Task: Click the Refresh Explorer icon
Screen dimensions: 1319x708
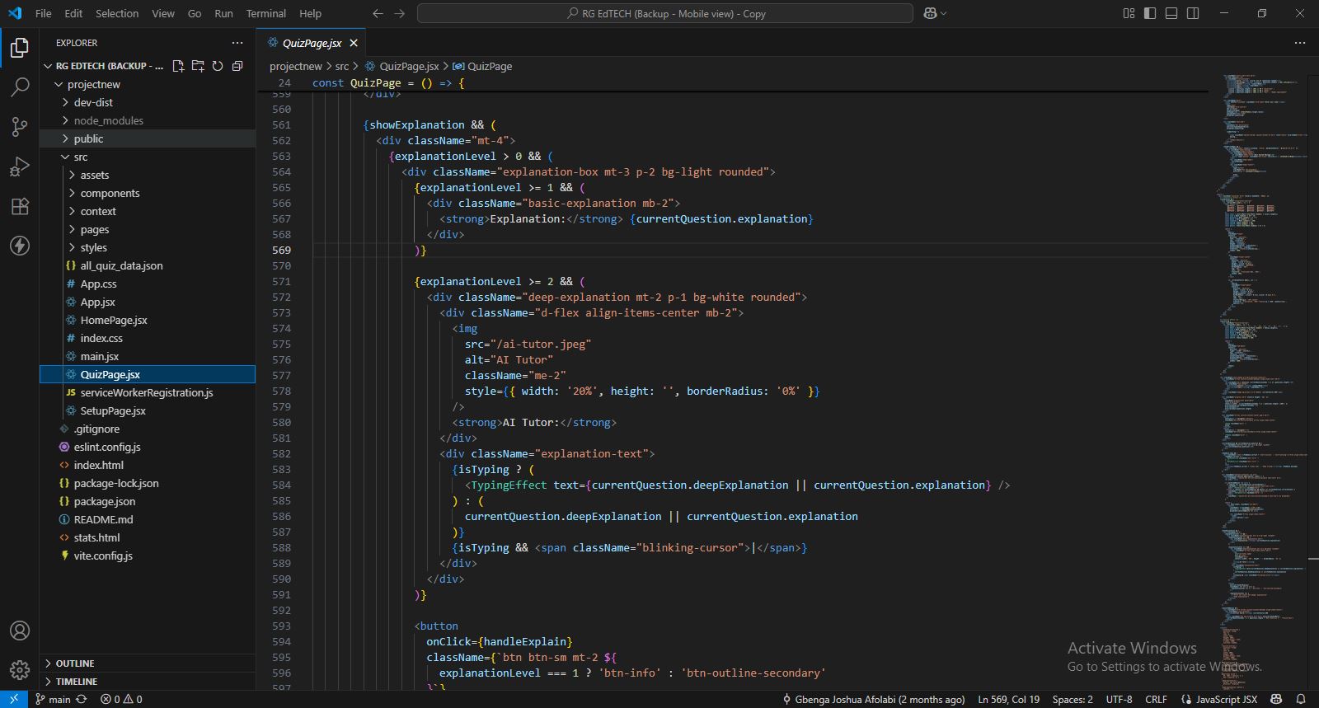Action: 218,66
